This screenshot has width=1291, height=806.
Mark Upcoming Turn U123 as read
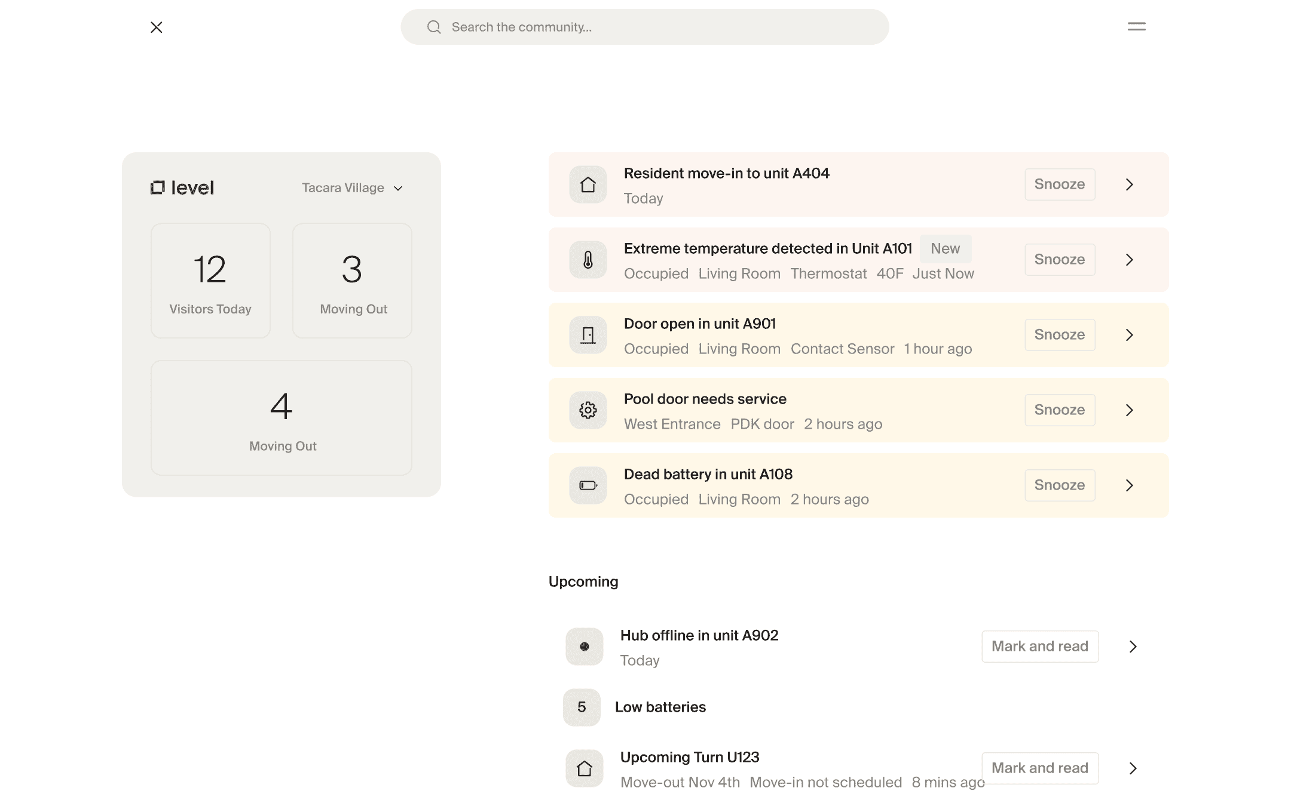coord(1039,768)
